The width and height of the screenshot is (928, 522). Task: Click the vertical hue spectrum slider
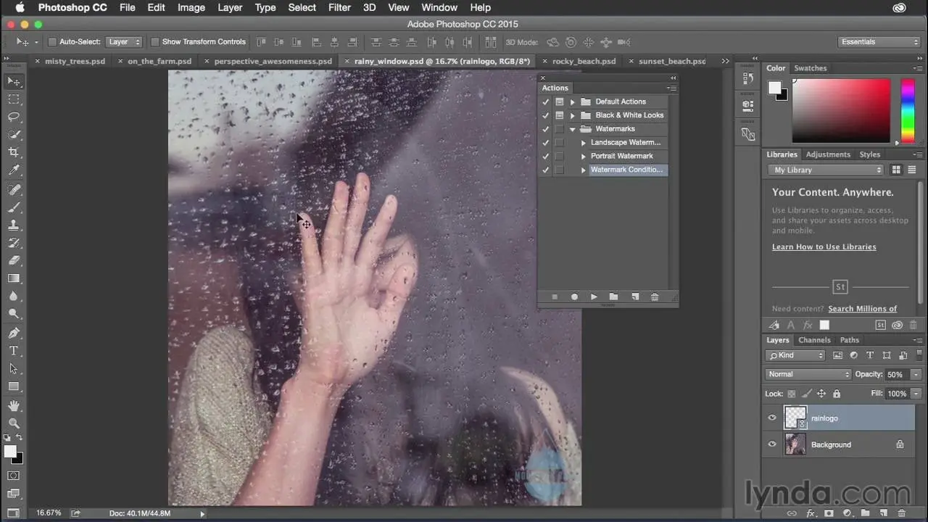[907, 110]
